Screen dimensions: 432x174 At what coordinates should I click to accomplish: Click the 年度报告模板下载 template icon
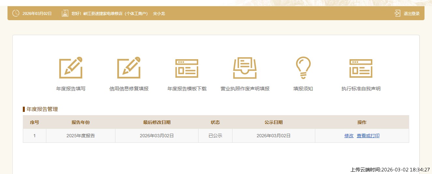point(187,68)
